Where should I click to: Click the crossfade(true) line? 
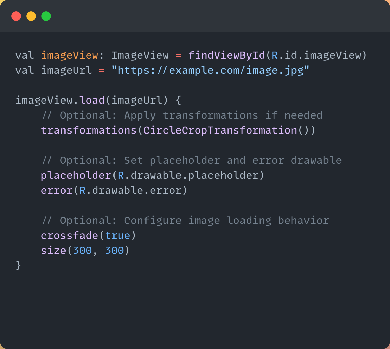tap(88, 235)
